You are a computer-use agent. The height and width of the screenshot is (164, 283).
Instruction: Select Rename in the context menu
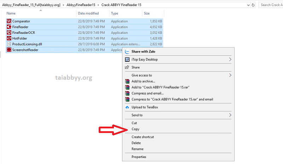click(138, 149)
